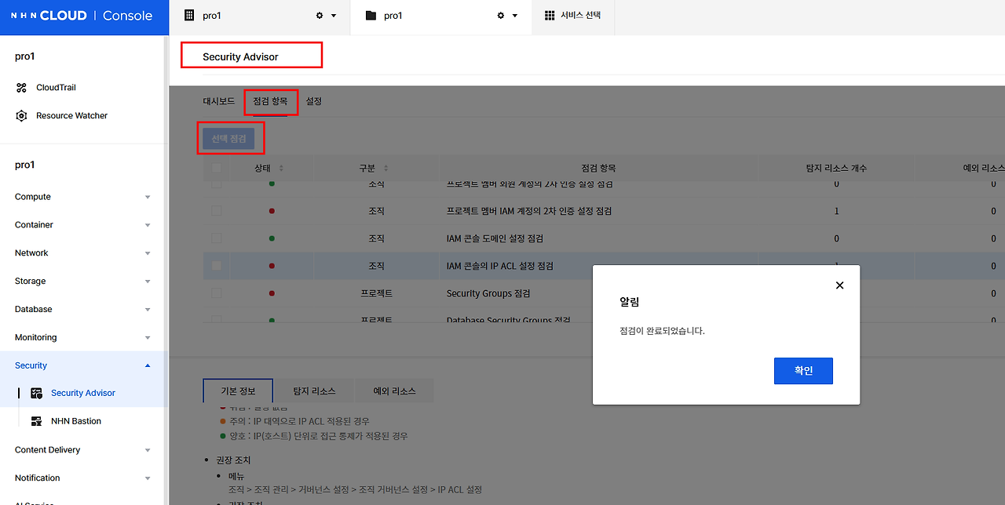Open the 예외 리소스 tab
This screenshot has height=505, width=1005.
tap(394, 391)
